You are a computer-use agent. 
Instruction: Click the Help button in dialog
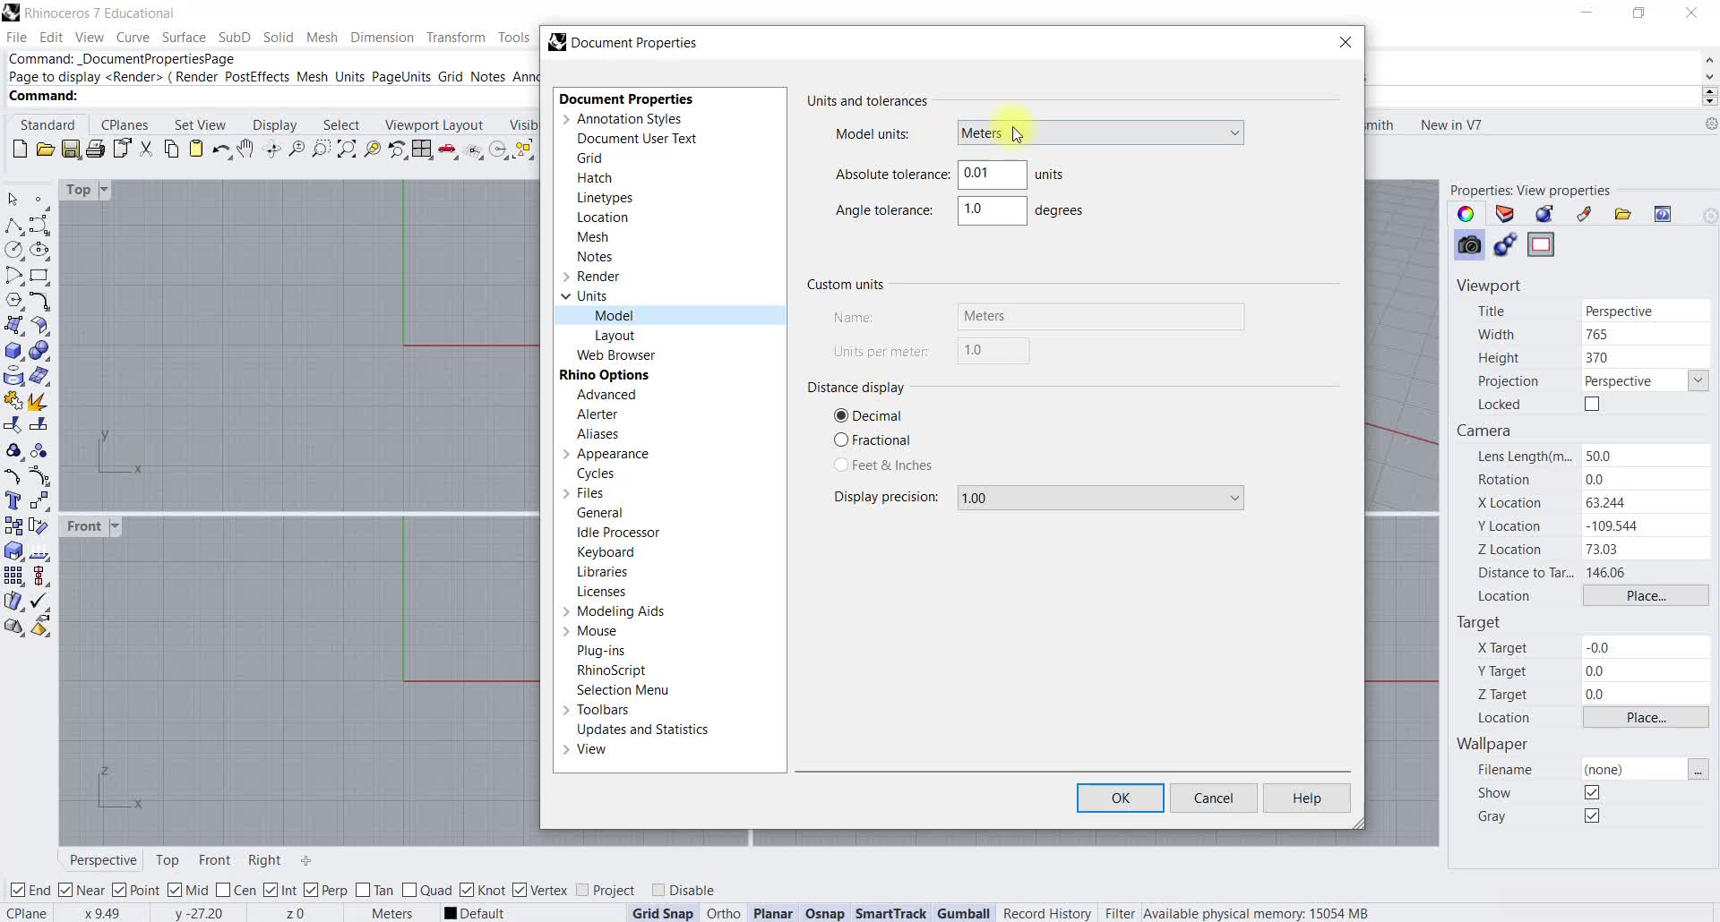click(1306, 798)
